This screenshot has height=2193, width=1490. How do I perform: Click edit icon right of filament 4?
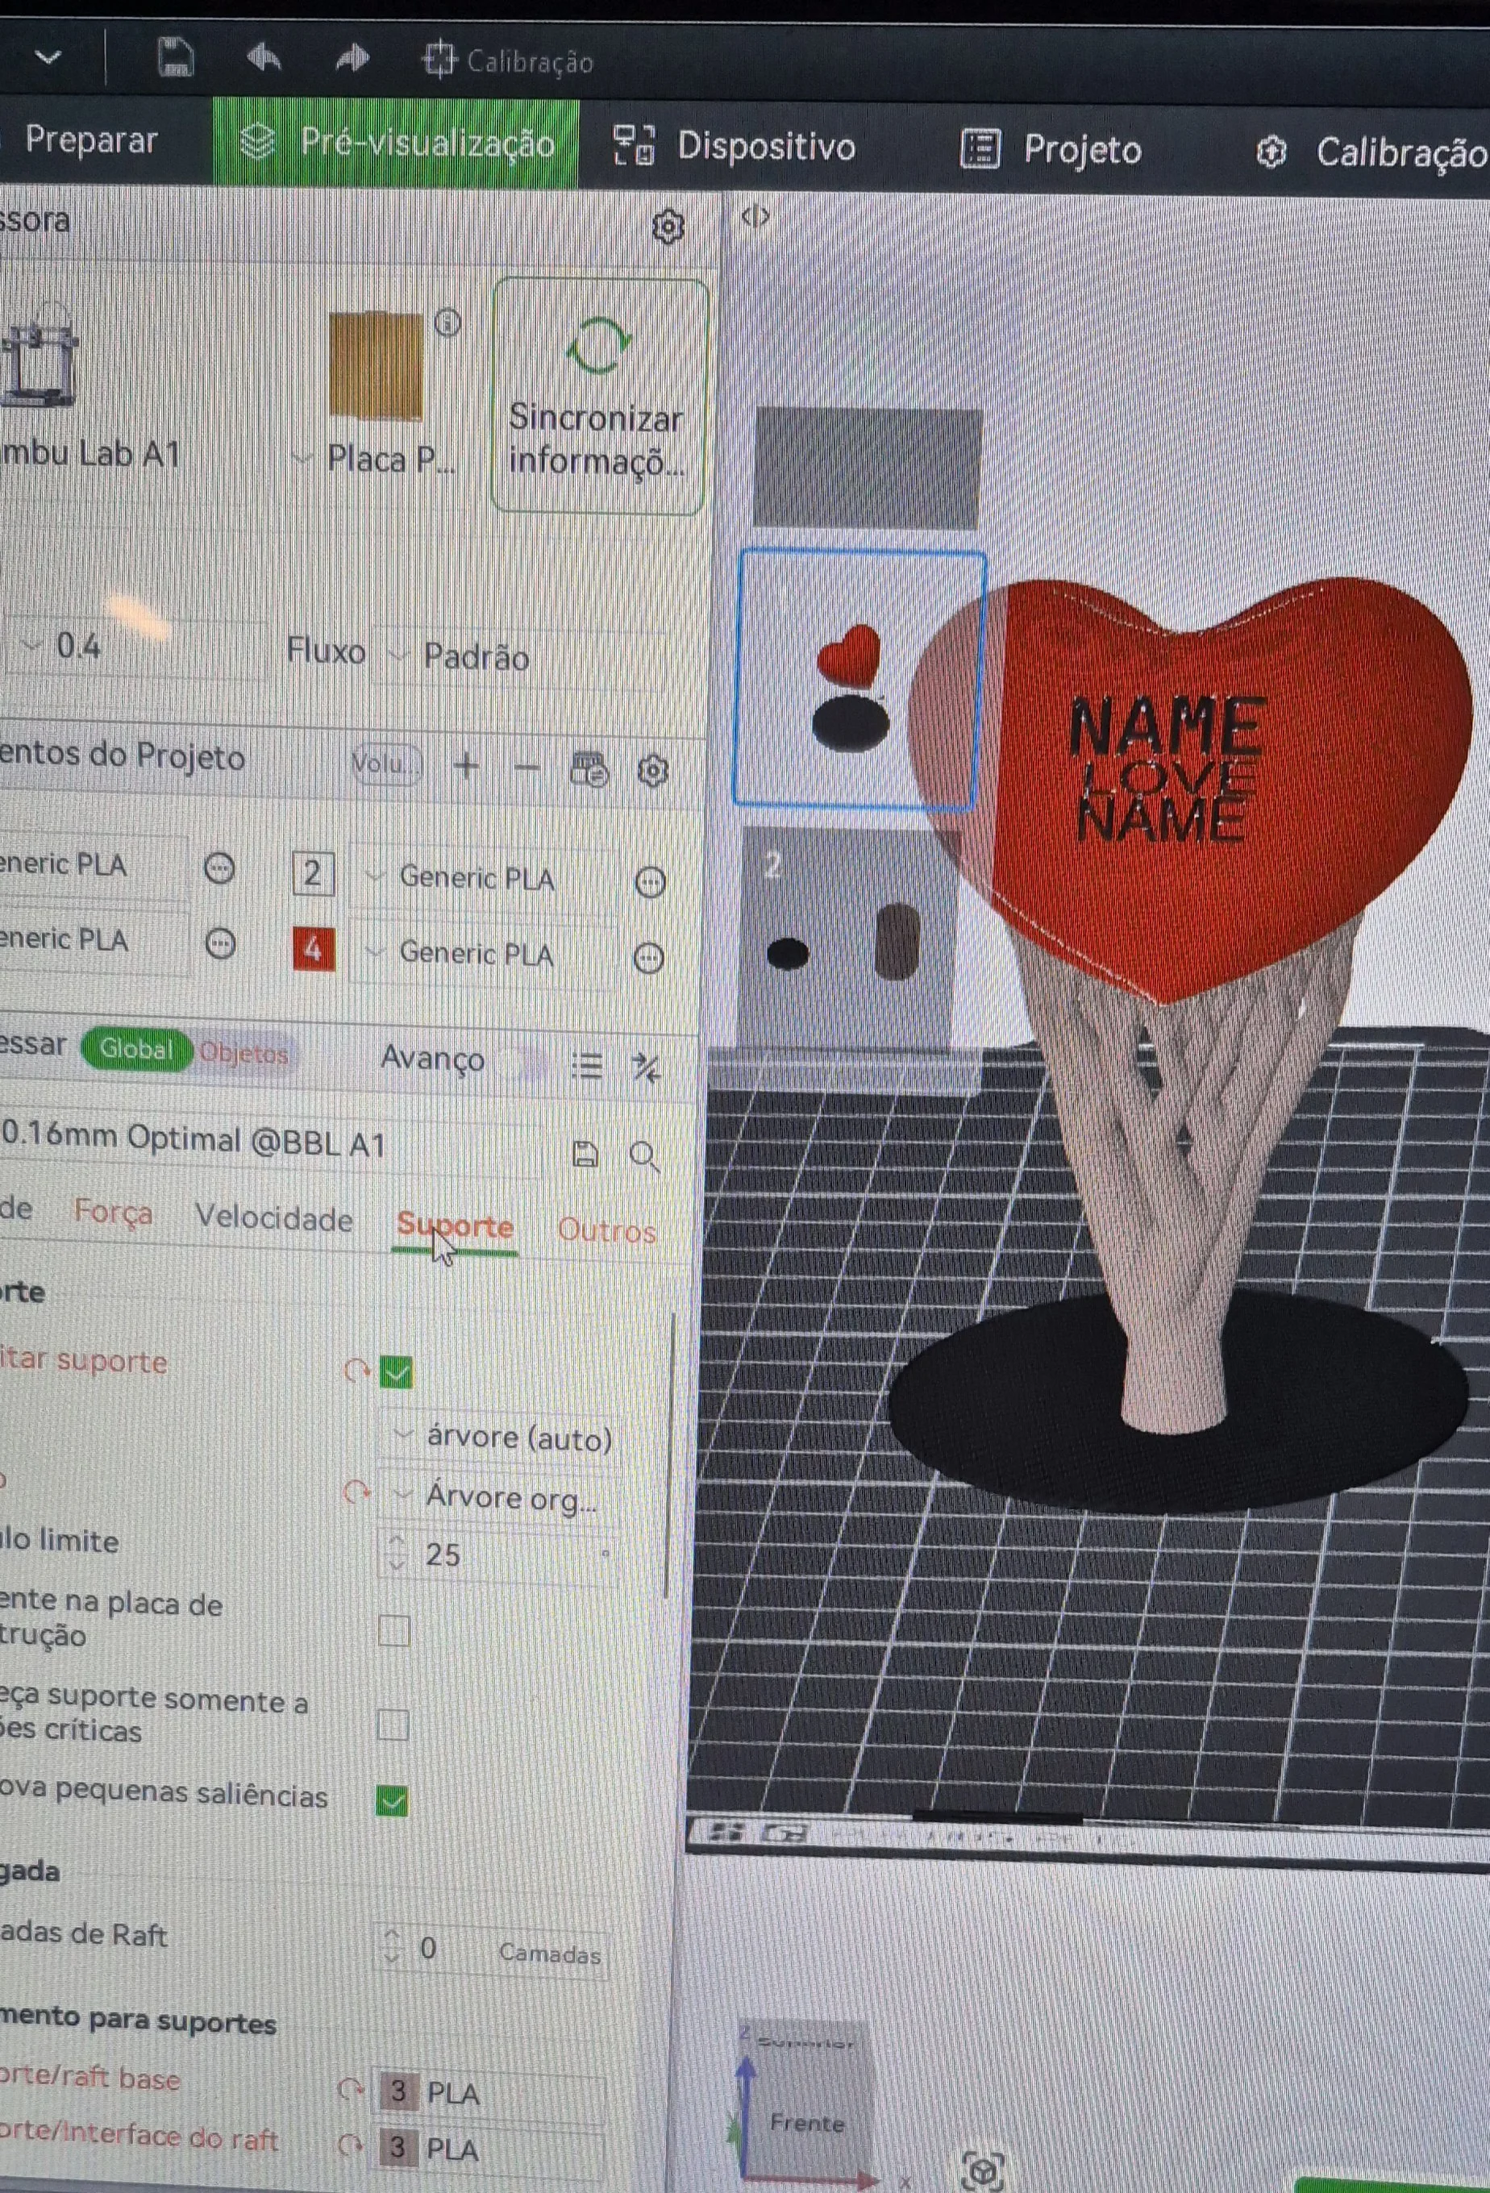click(648, 958)
